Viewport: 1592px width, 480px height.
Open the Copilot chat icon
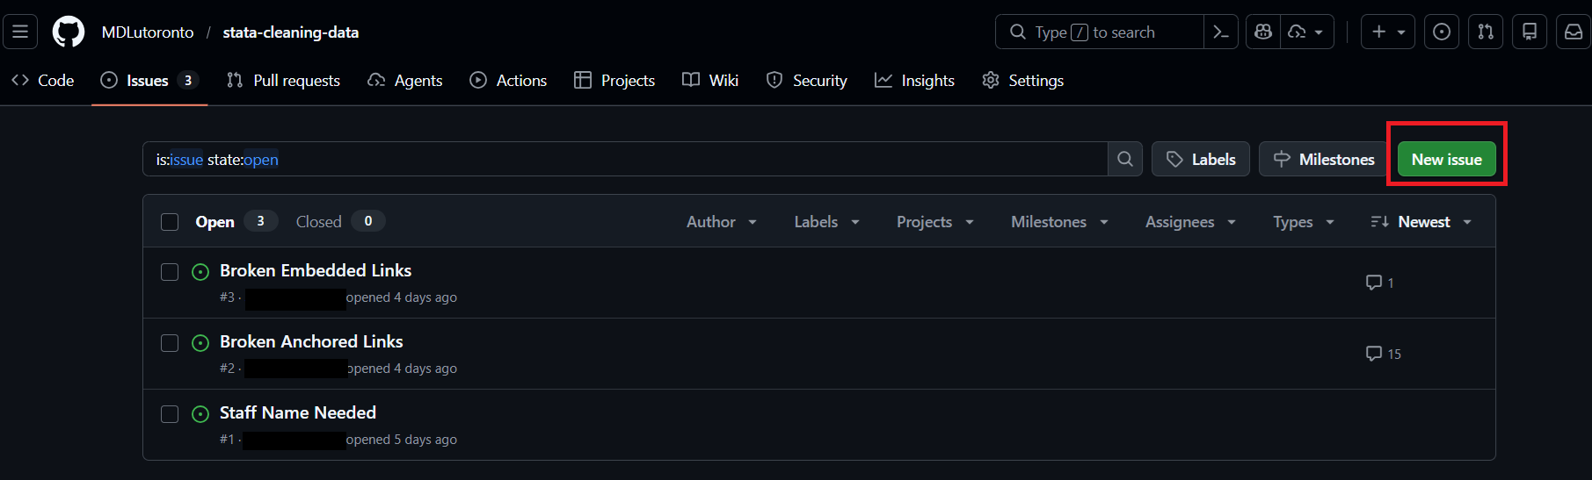pos(1263,32)
